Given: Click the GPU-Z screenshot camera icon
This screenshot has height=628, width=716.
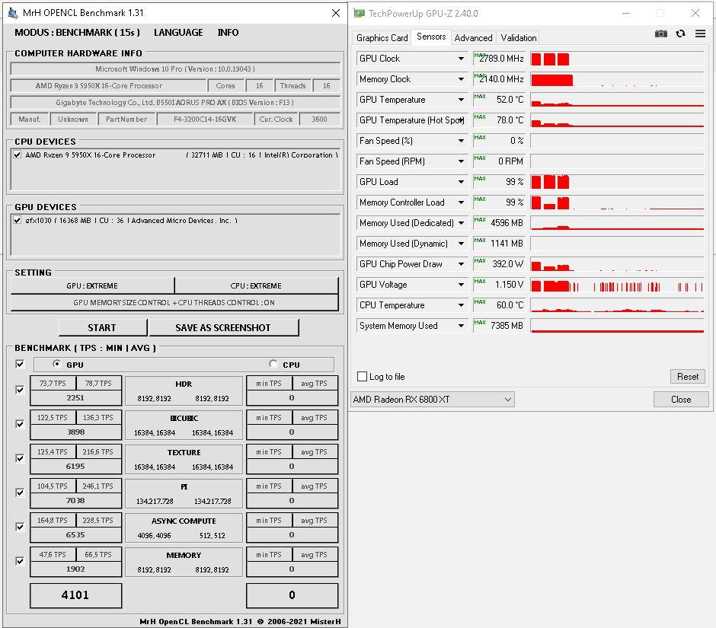Looking at the screenshot, I should 660,33.
